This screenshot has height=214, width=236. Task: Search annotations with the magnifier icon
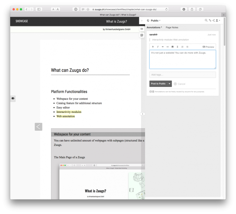[206, 21]
